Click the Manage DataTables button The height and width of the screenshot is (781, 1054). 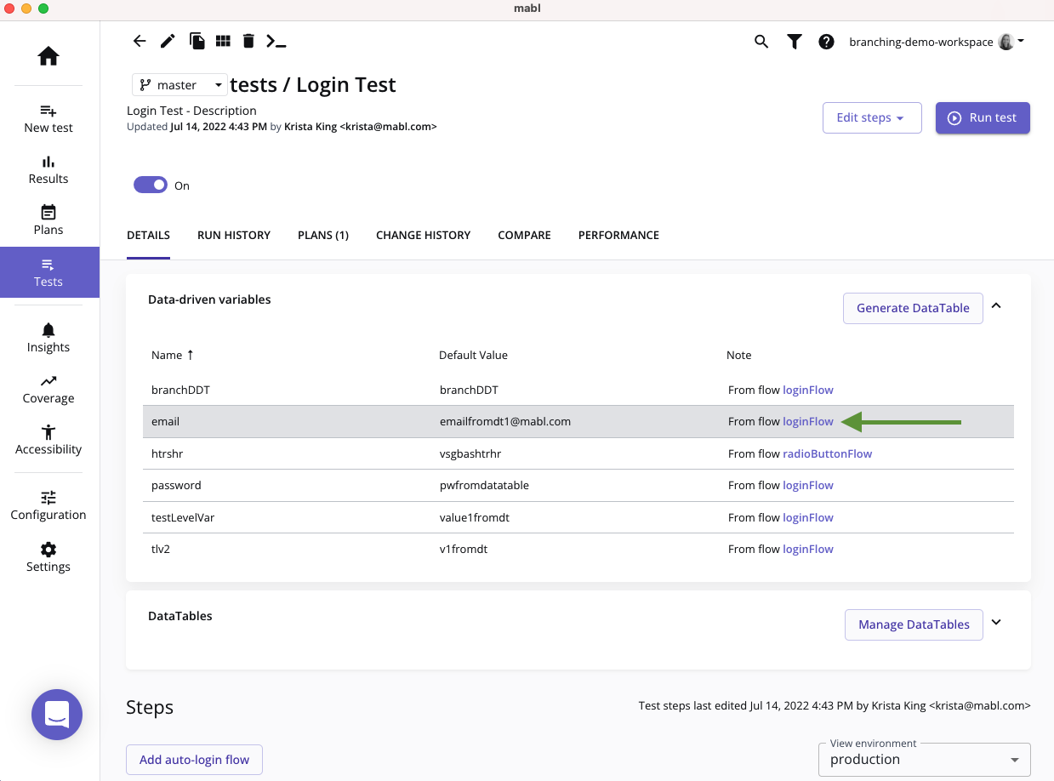[914, 624]
